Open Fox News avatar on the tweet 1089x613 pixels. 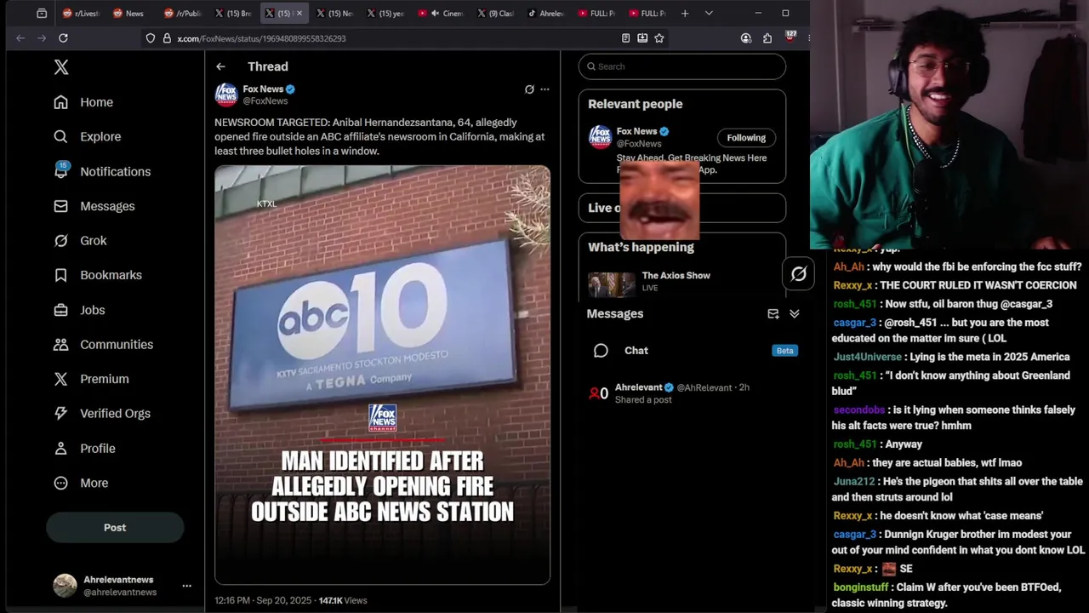pos(225,95)
